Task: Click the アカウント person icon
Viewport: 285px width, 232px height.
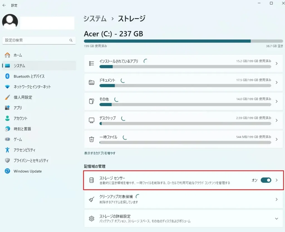Action: [8, 118]
